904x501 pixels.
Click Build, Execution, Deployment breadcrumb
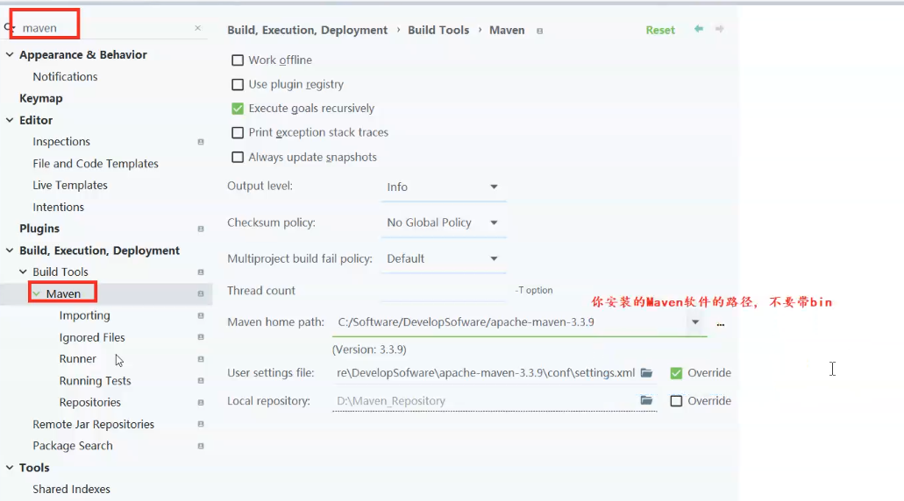tap(307, 30)
